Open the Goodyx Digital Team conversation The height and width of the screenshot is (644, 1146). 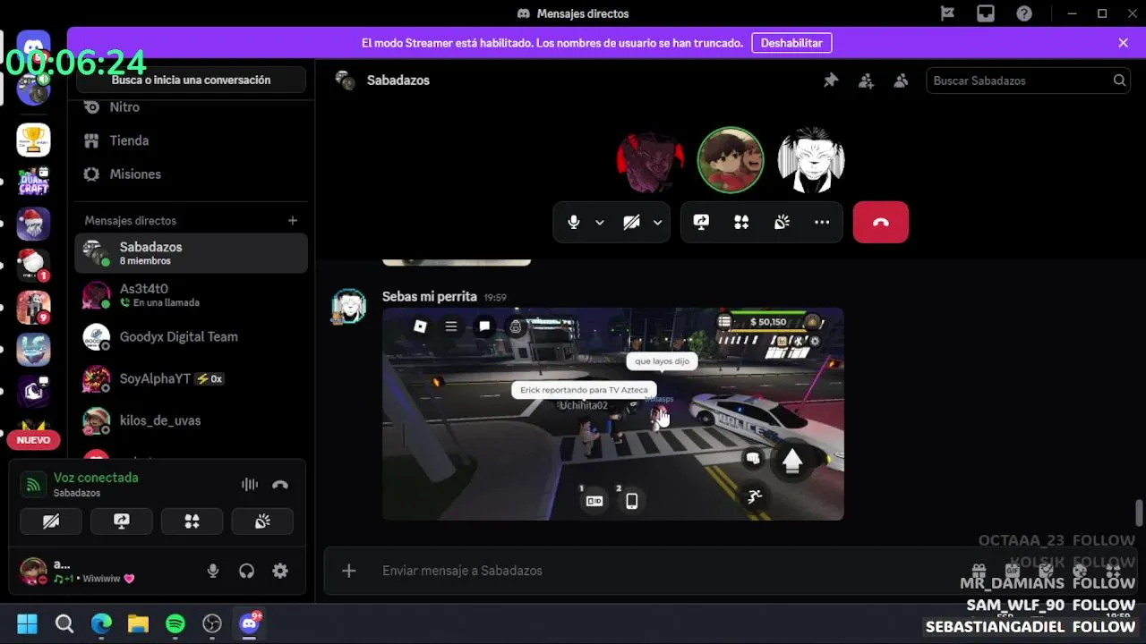point(191,337)
